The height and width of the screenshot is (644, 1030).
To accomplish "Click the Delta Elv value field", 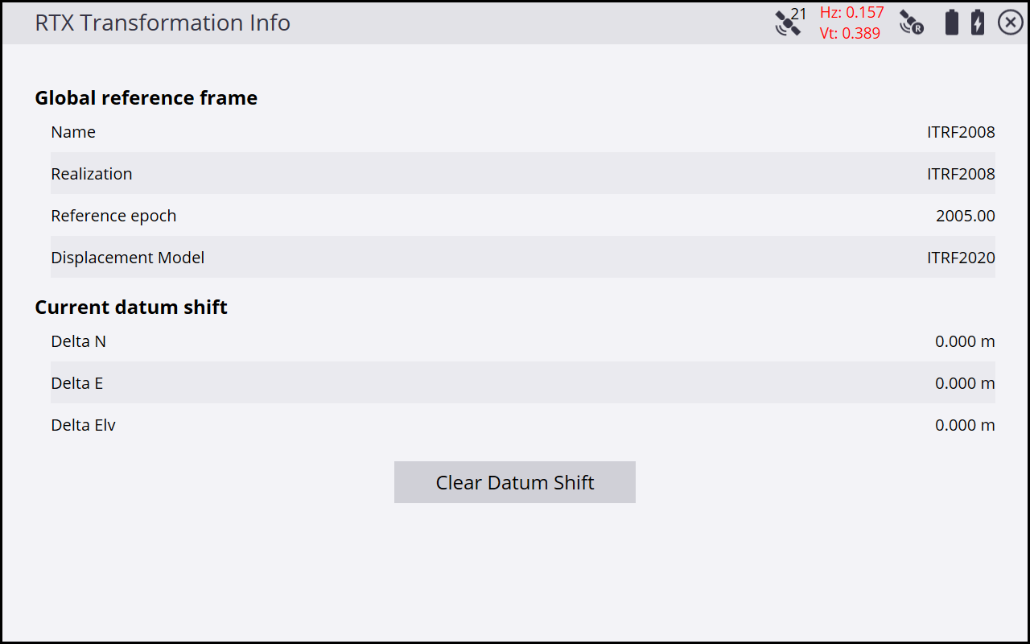I will coord(964,425).
